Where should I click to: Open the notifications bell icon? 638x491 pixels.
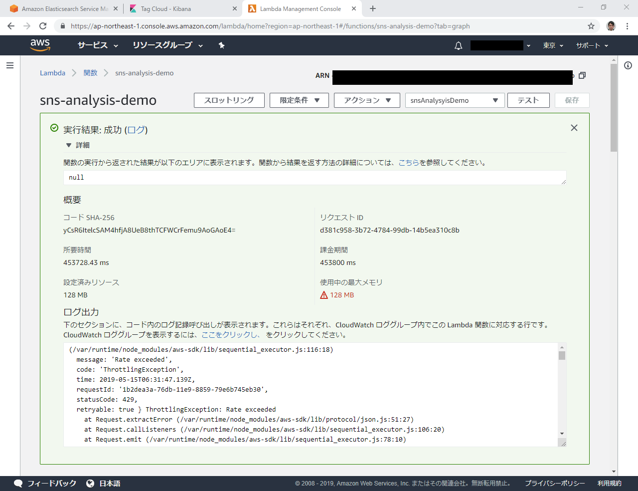point(458,46)
